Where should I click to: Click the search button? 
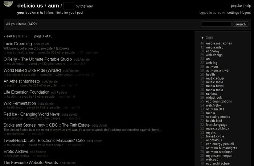click(x=240, y=24)
